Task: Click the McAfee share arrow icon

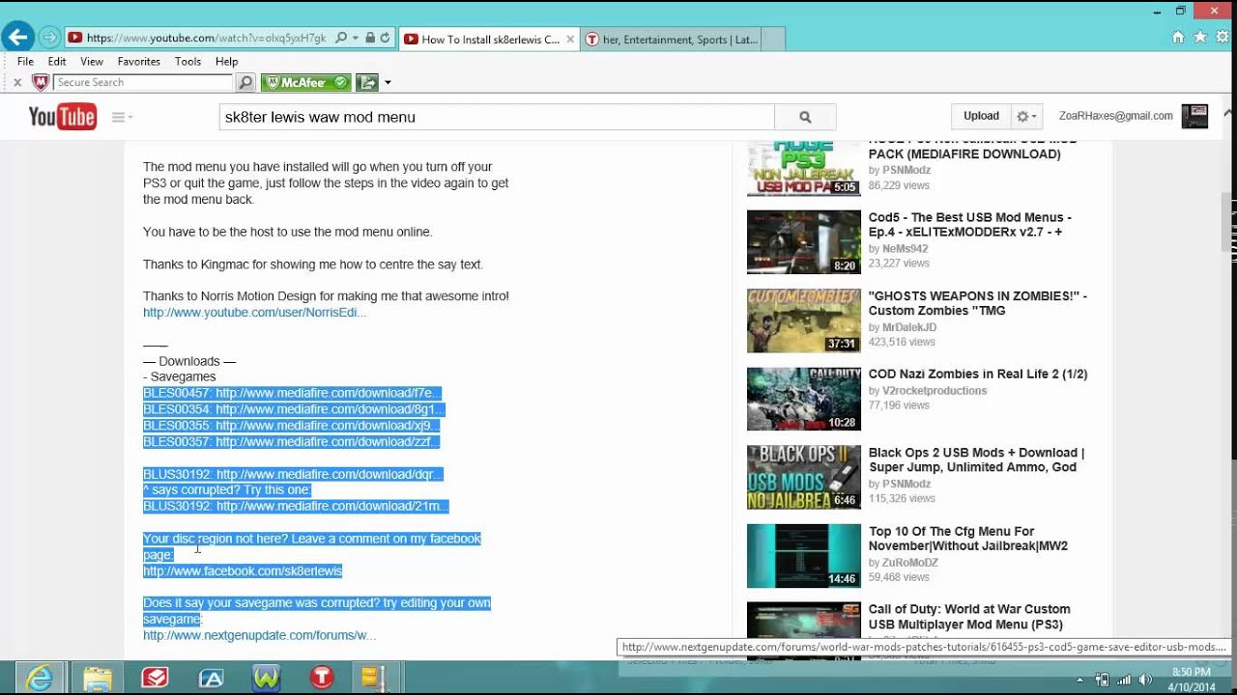Action: 366,83
